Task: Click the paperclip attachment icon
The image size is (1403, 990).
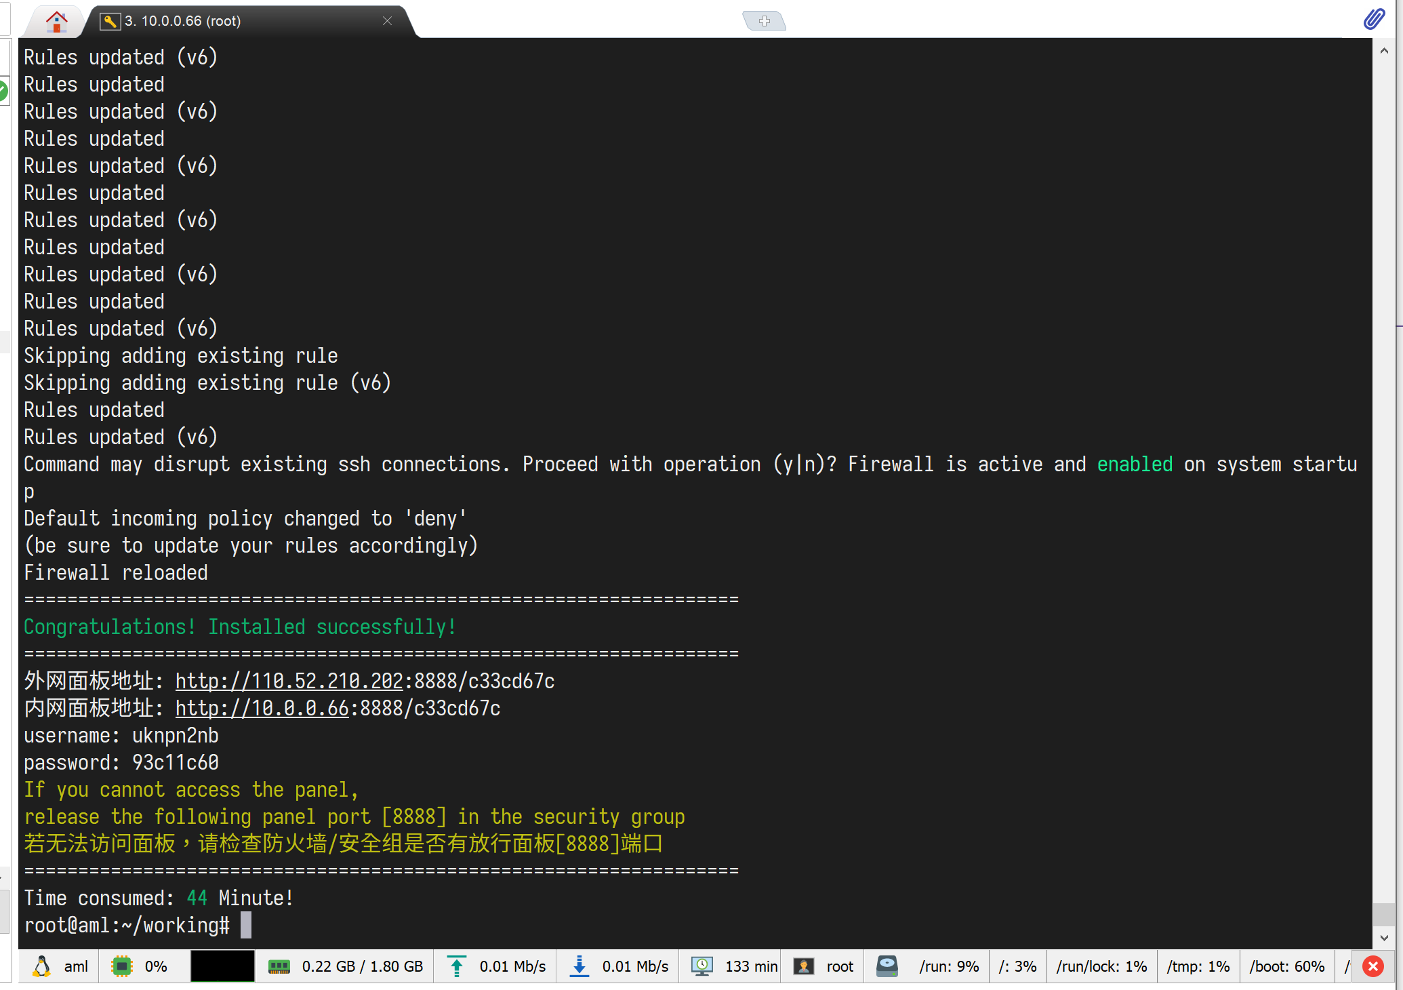Action: click(1374, 18)
